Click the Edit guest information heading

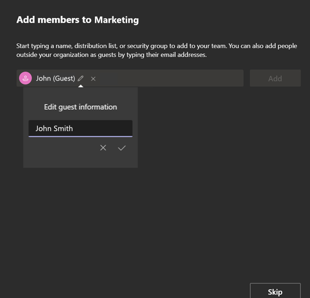[x=80, y=107]
